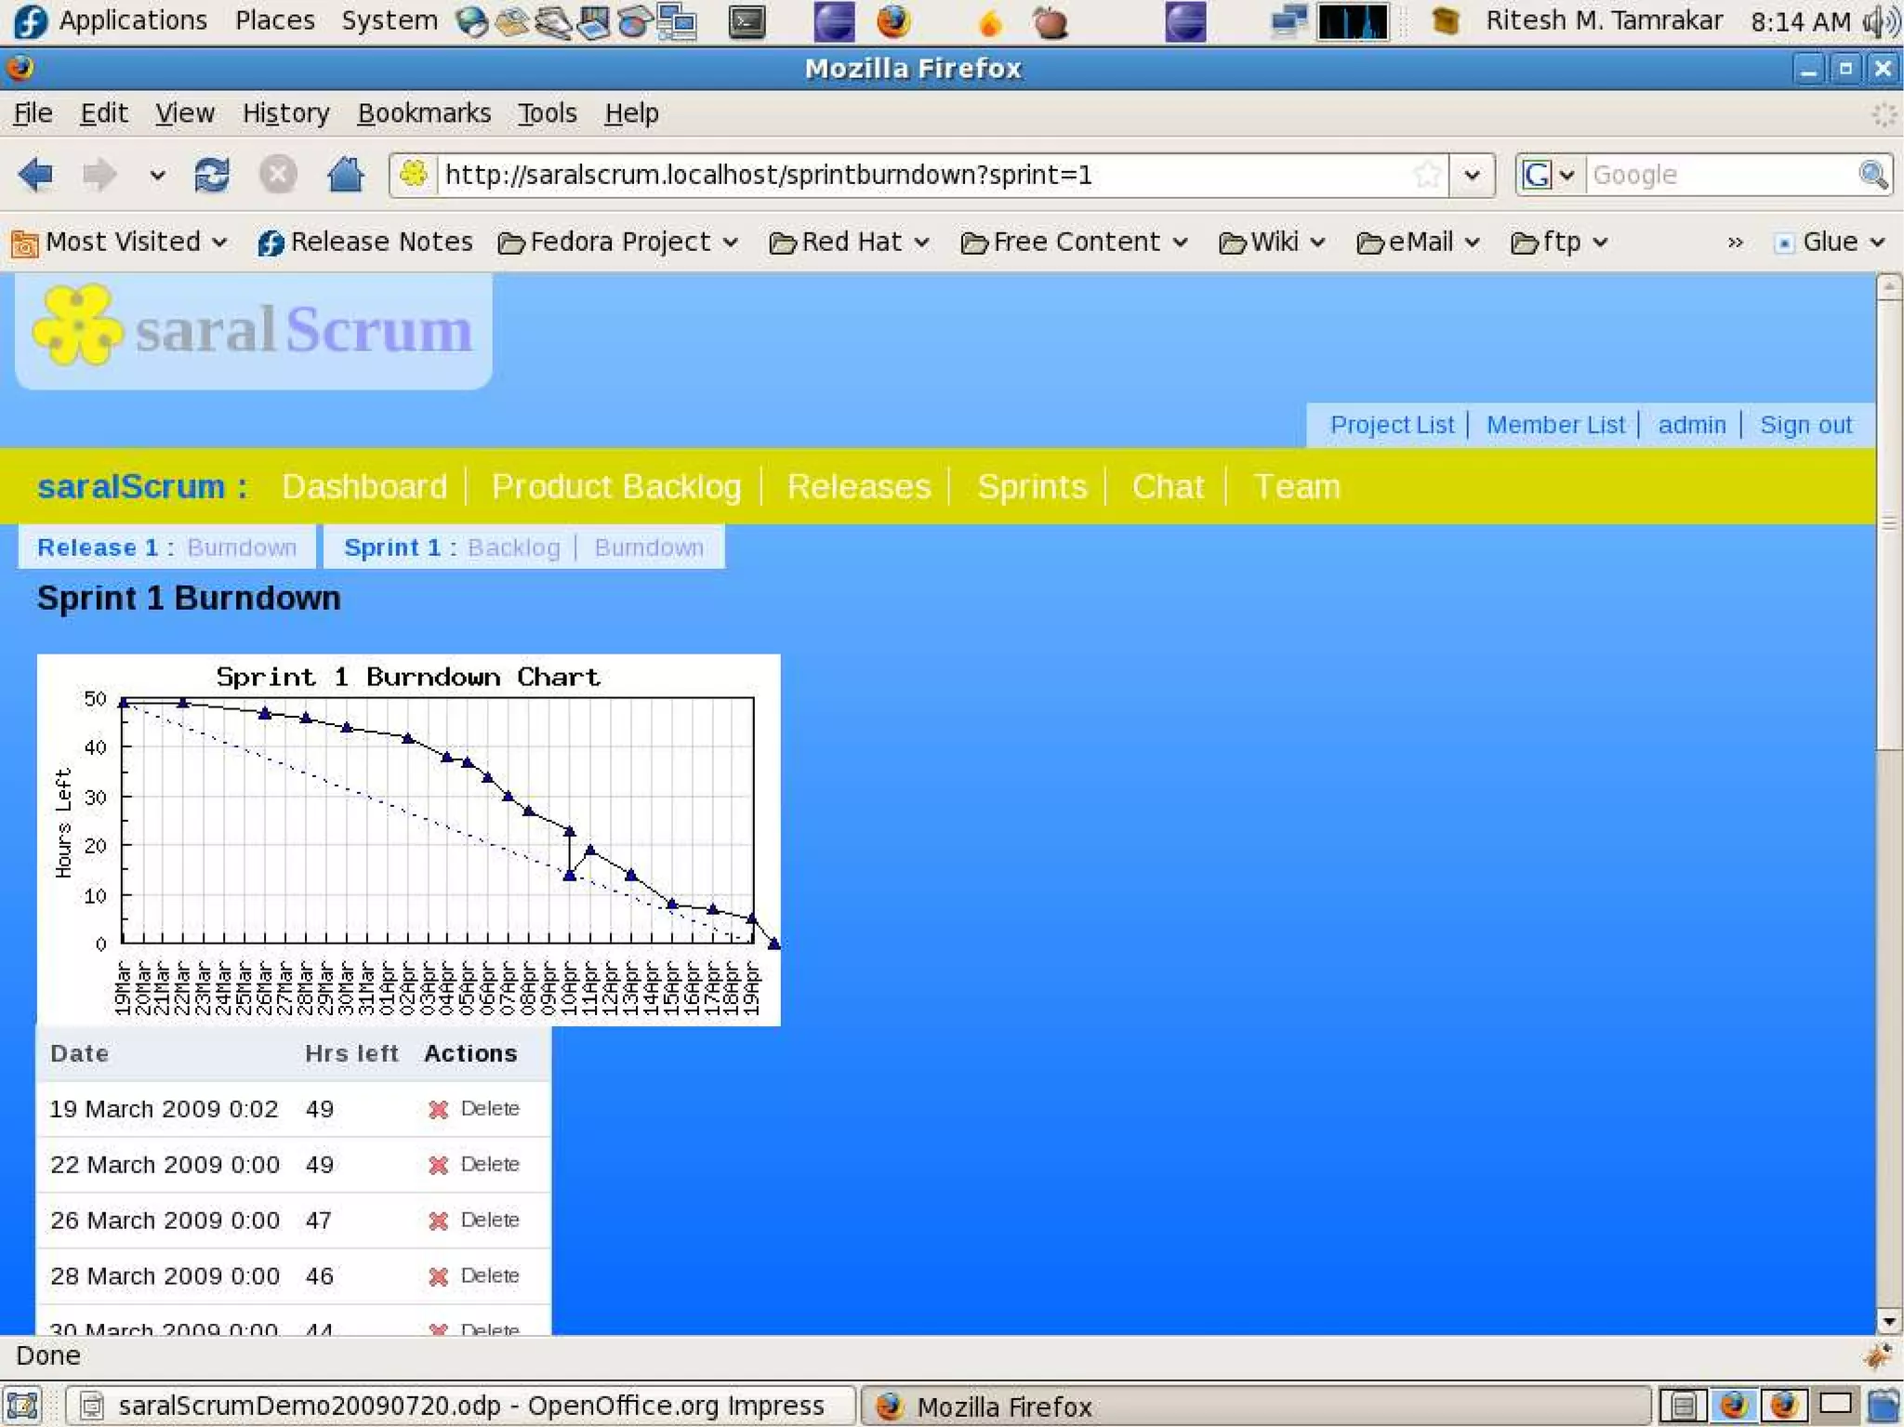The image size is (1904, 1427).
Task: Click the search magnifier icon
Action: (x=1871, y=174)
